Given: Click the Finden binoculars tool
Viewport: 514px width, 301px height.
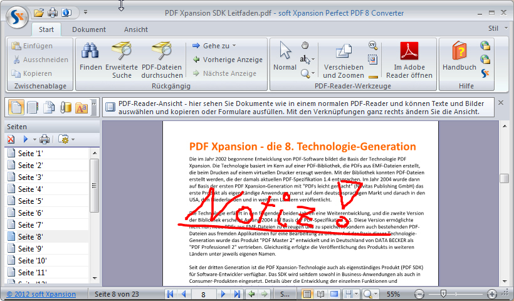Looking at the screenshot, I should point(90,56).
